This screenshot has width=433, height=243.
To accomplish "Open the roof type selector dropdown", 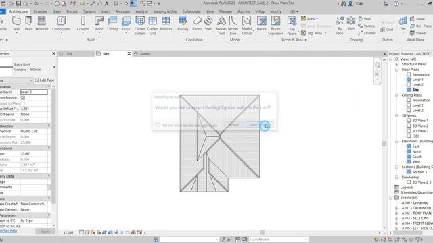I will click(x=54, y=67).
